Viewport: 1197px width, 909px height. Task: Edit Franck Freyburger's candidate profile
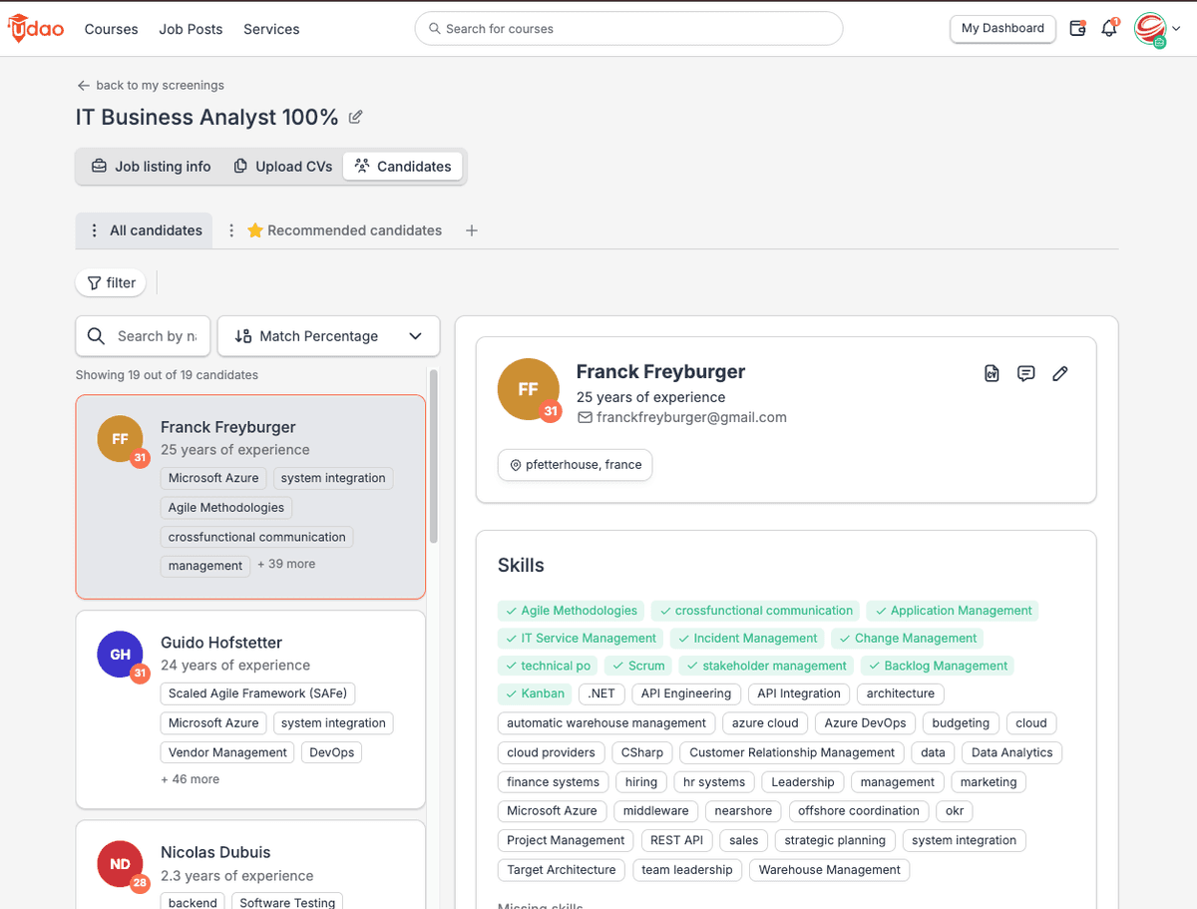pos(1059,372)
